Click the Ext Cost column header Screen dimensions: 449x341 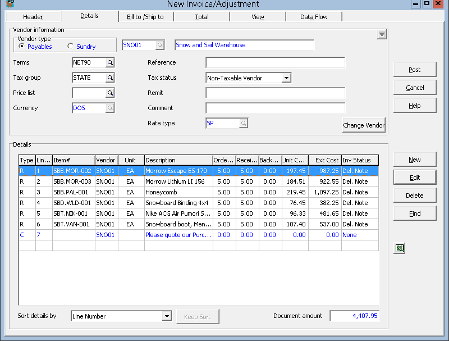coord(325,160)
